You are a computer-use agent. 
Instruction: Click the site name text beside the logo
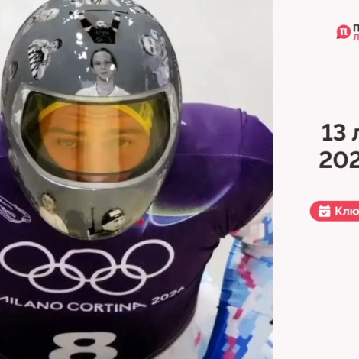(x=356, y=32)
